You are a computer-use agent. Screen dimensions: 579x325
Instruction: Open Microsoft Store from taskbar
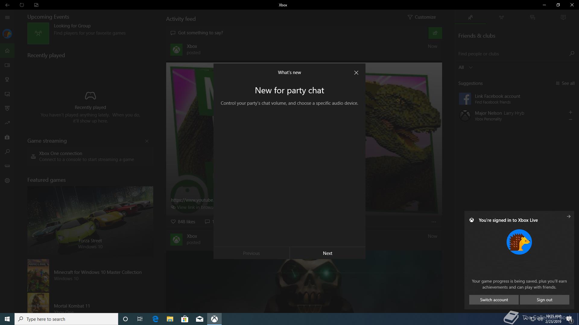click(185, 319)
